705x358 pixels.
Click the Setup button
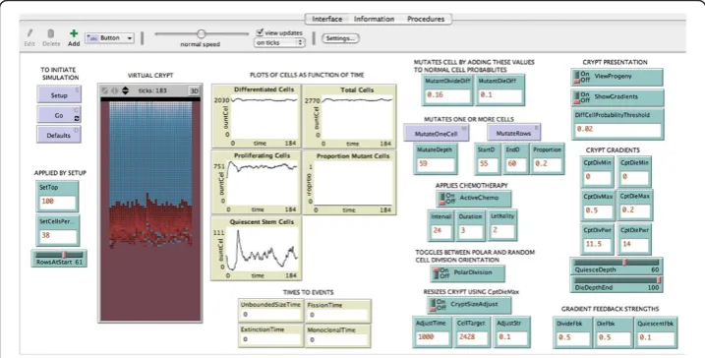click(x=59, y=94)
